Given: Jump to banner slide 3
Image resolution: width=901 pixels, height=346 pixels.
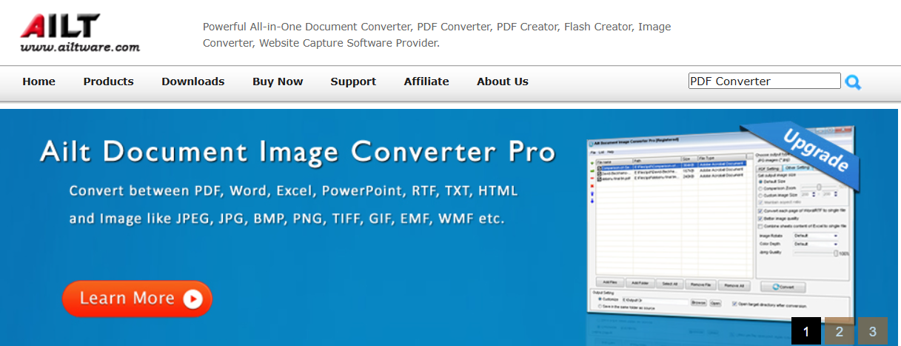Looking at the screenshot, I should coord(873,331).
